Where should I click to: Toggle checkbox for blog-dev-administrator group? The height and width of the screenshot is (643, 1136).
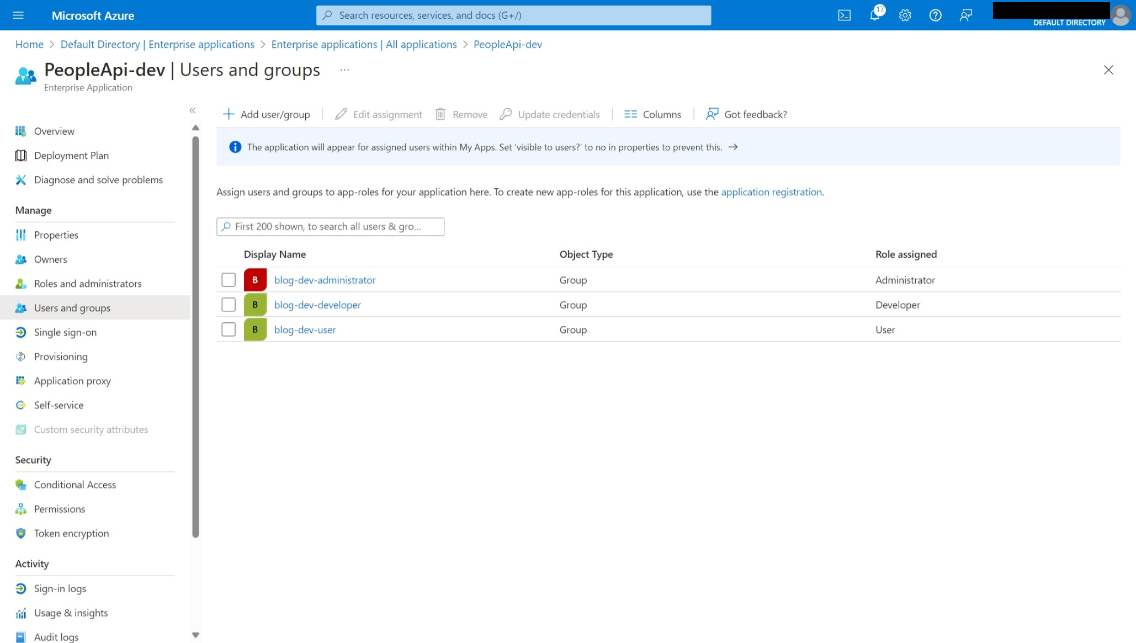(228, 279)
